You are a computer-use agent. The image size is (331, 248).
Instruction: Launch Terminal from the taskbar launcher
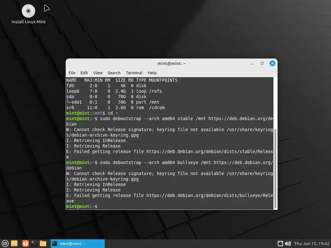pyautogui.click(x=34, y=243)
